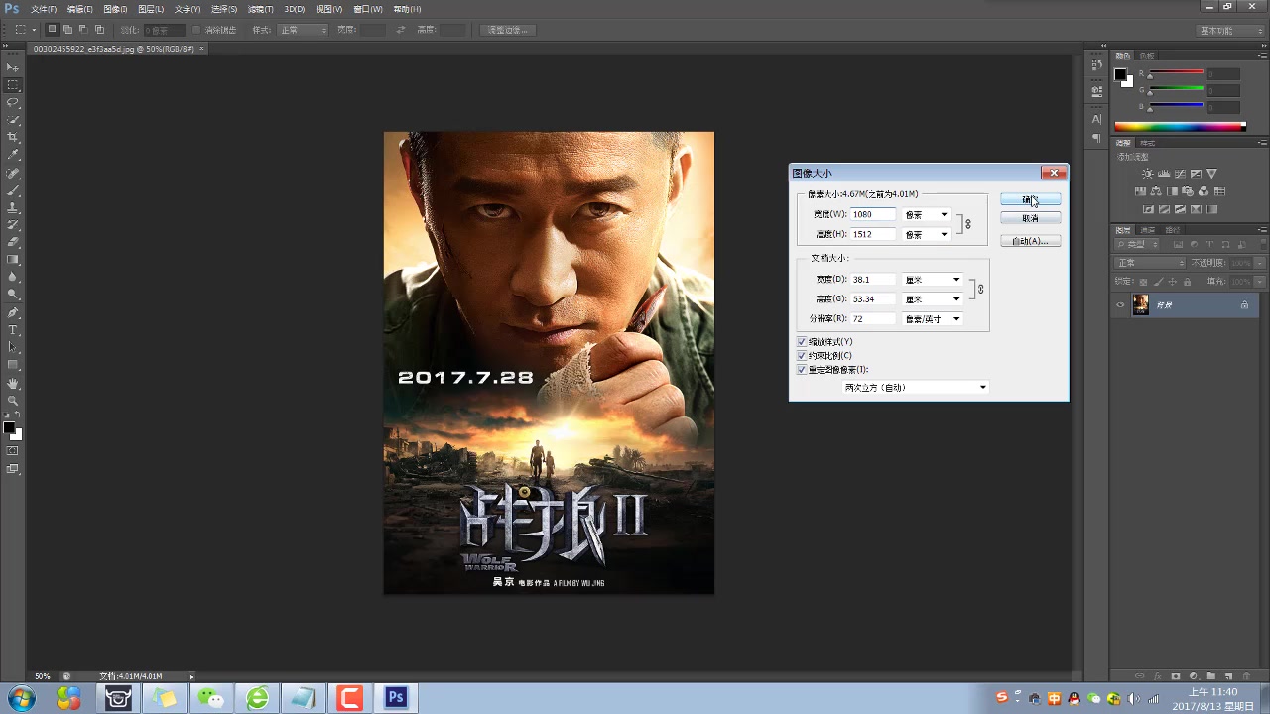Click the resolution input field

[873, 318]
